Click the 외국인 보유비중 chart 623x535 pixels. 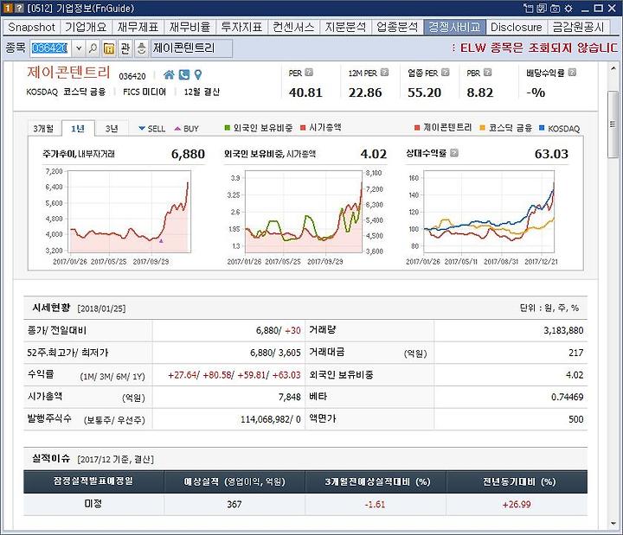pos(304,212)
